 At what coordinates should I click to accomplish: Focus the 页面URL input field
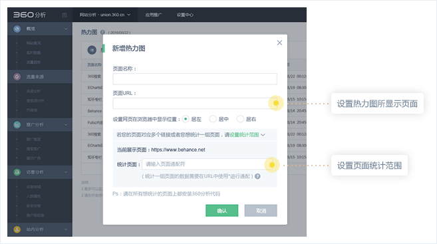coord(195,103)
